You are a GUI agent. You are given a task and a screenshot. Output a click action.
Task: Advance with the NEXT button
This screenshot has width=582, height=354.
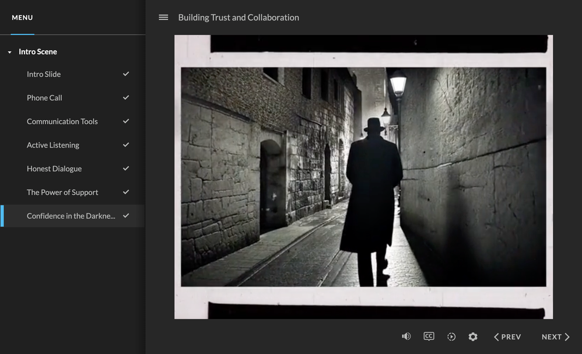(x=555, y=337)
